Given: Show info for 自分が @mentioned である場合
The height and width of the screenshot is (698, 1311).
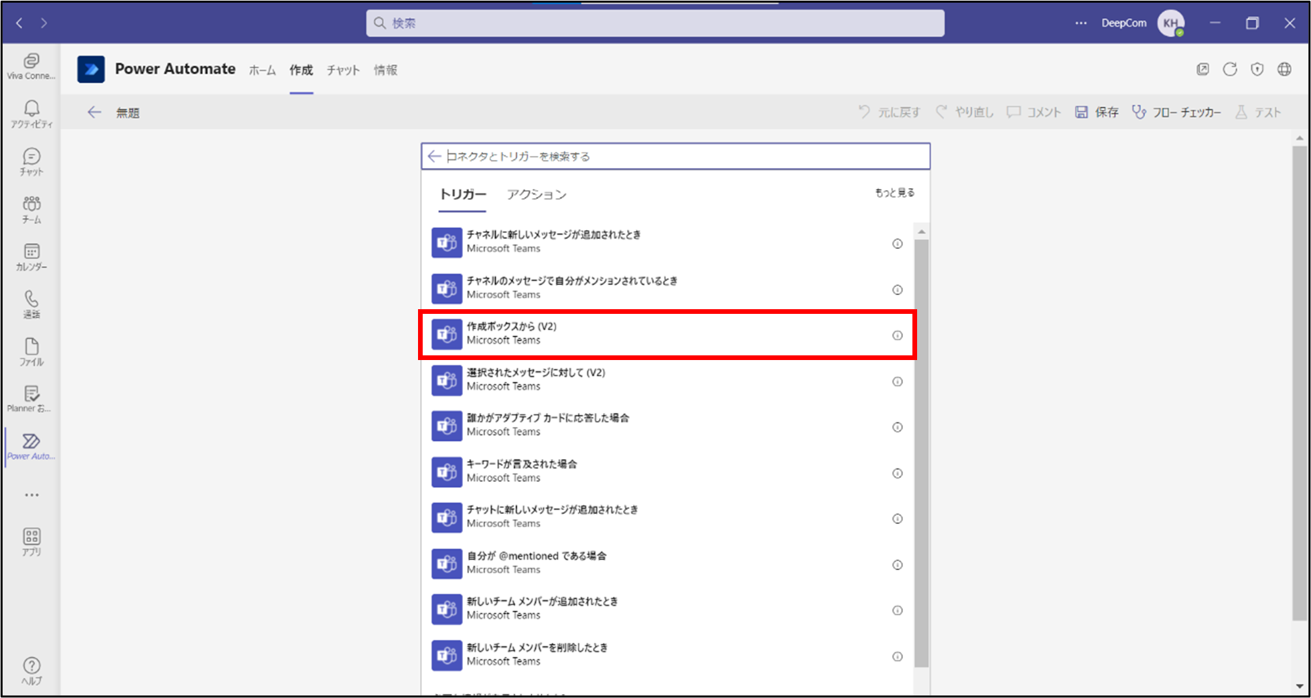Looking at the screenshot, I should (898, 565).
